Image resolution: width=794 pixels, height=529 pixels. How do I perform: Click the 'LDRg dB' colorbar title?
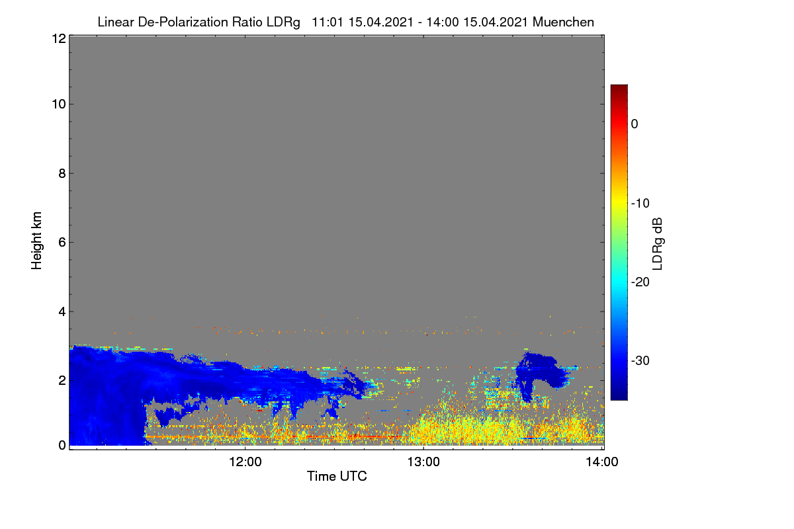[x=658, y=243]
